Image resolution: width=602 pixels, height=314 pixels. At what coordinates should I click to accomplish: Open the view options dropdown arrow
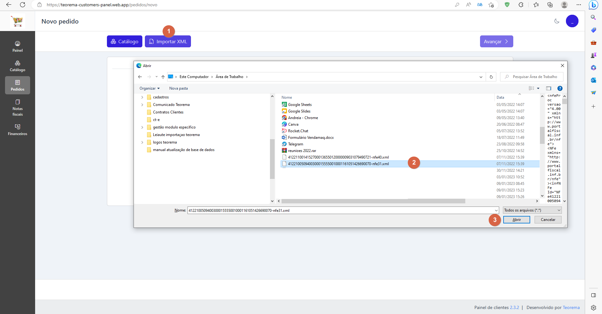[x=538, y=88]
